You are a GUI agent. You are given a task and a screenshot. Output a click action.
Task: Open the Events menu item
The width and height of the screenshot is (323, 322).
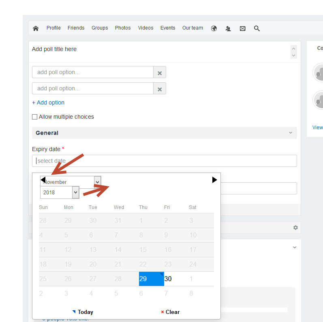[168, 28]
